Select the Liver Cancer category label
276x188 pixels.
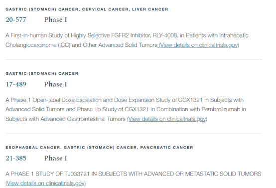150,9
